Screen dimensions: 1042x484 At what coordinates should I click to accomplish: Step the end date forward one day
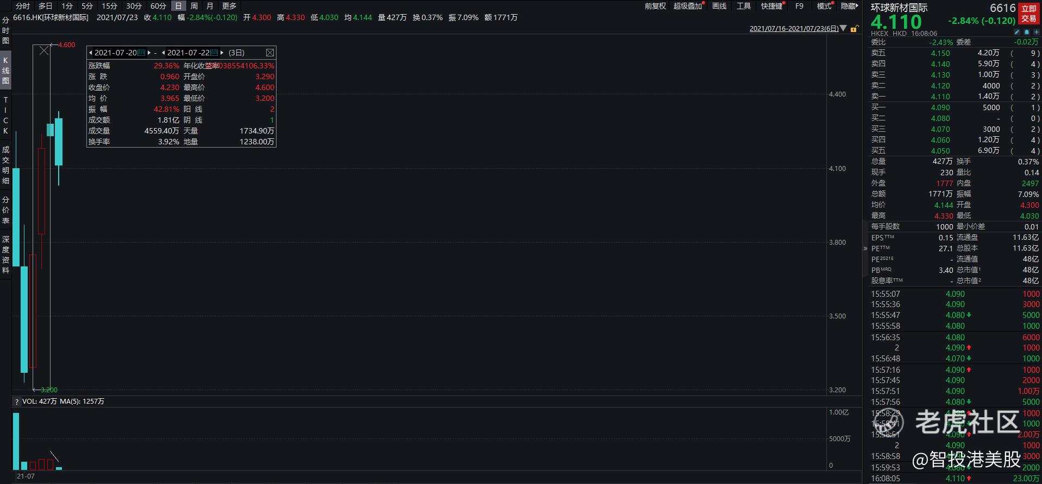coord(222,53)
